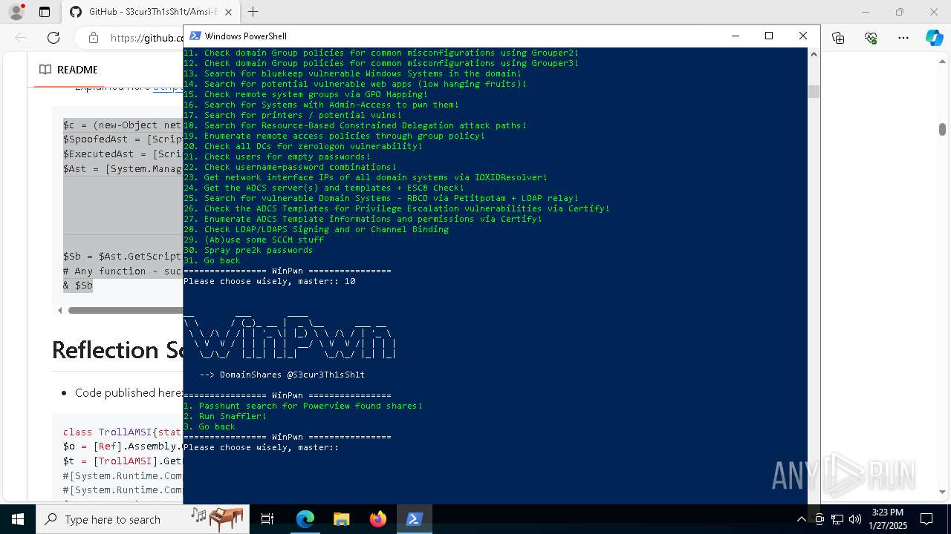Click '1. Passhunt search' line

click(303, 406)
